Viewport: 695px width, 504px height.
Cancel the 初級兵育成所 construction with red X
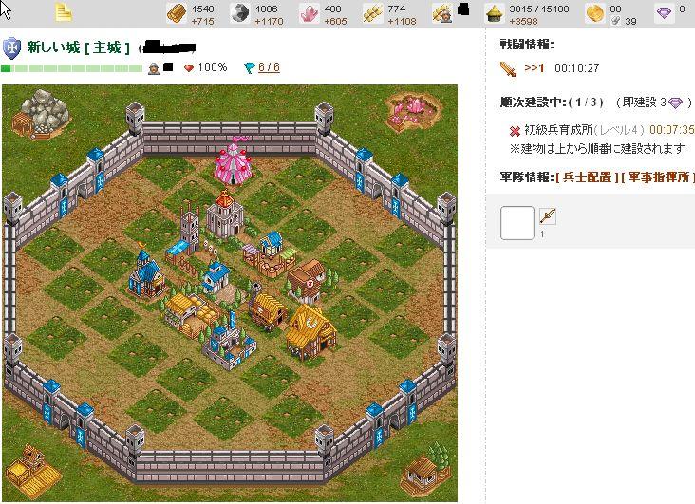coord(515,131)
